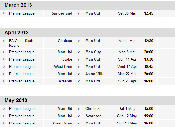Click the 19:45 kick-off time for West Ham
175x127 pixels.
149,67
